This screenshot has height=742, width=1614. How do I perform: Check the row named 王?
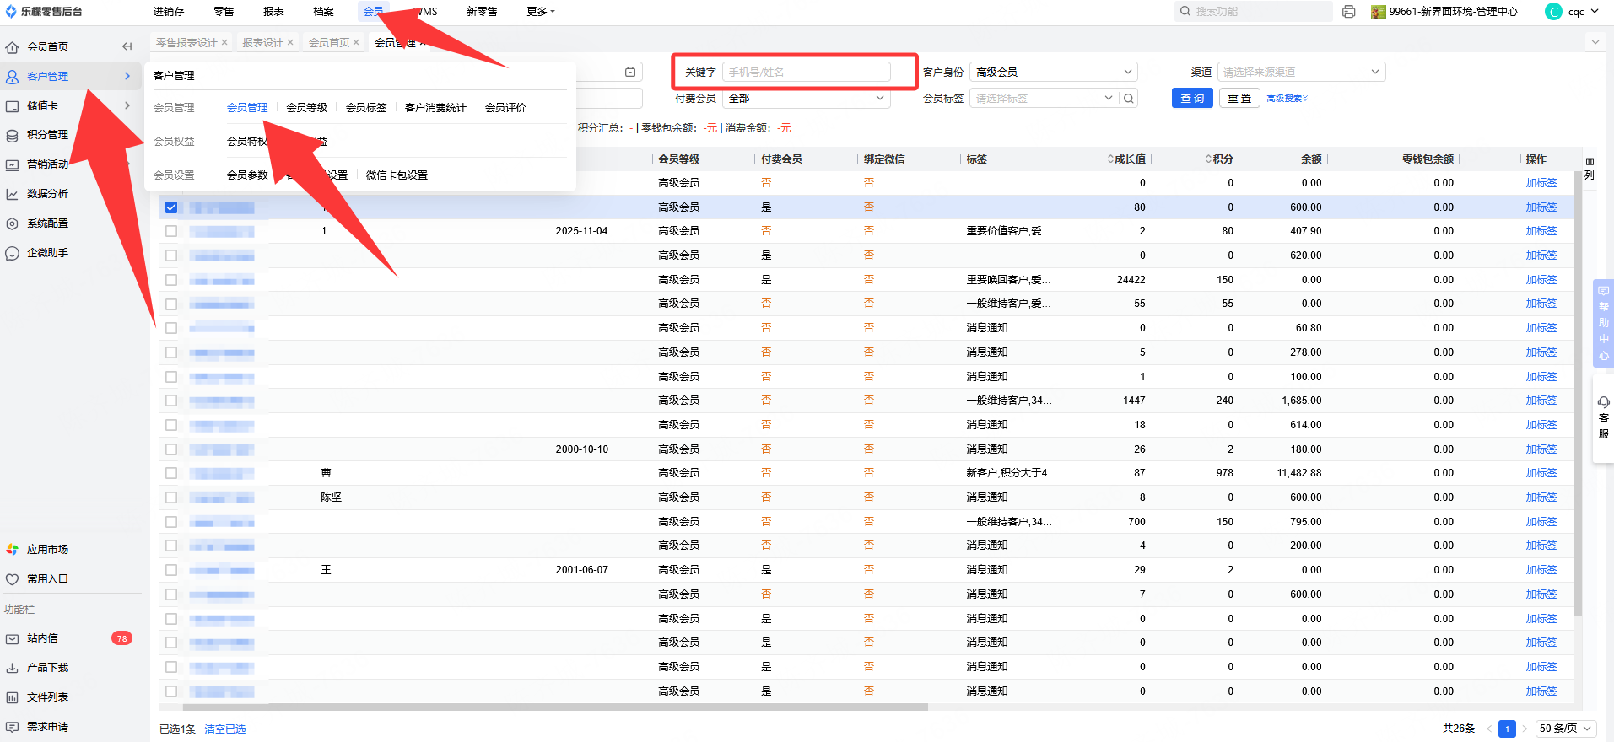click(171, 570)
